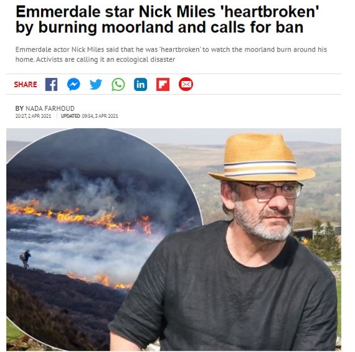Share the article on Facebook

pos(52,85)
